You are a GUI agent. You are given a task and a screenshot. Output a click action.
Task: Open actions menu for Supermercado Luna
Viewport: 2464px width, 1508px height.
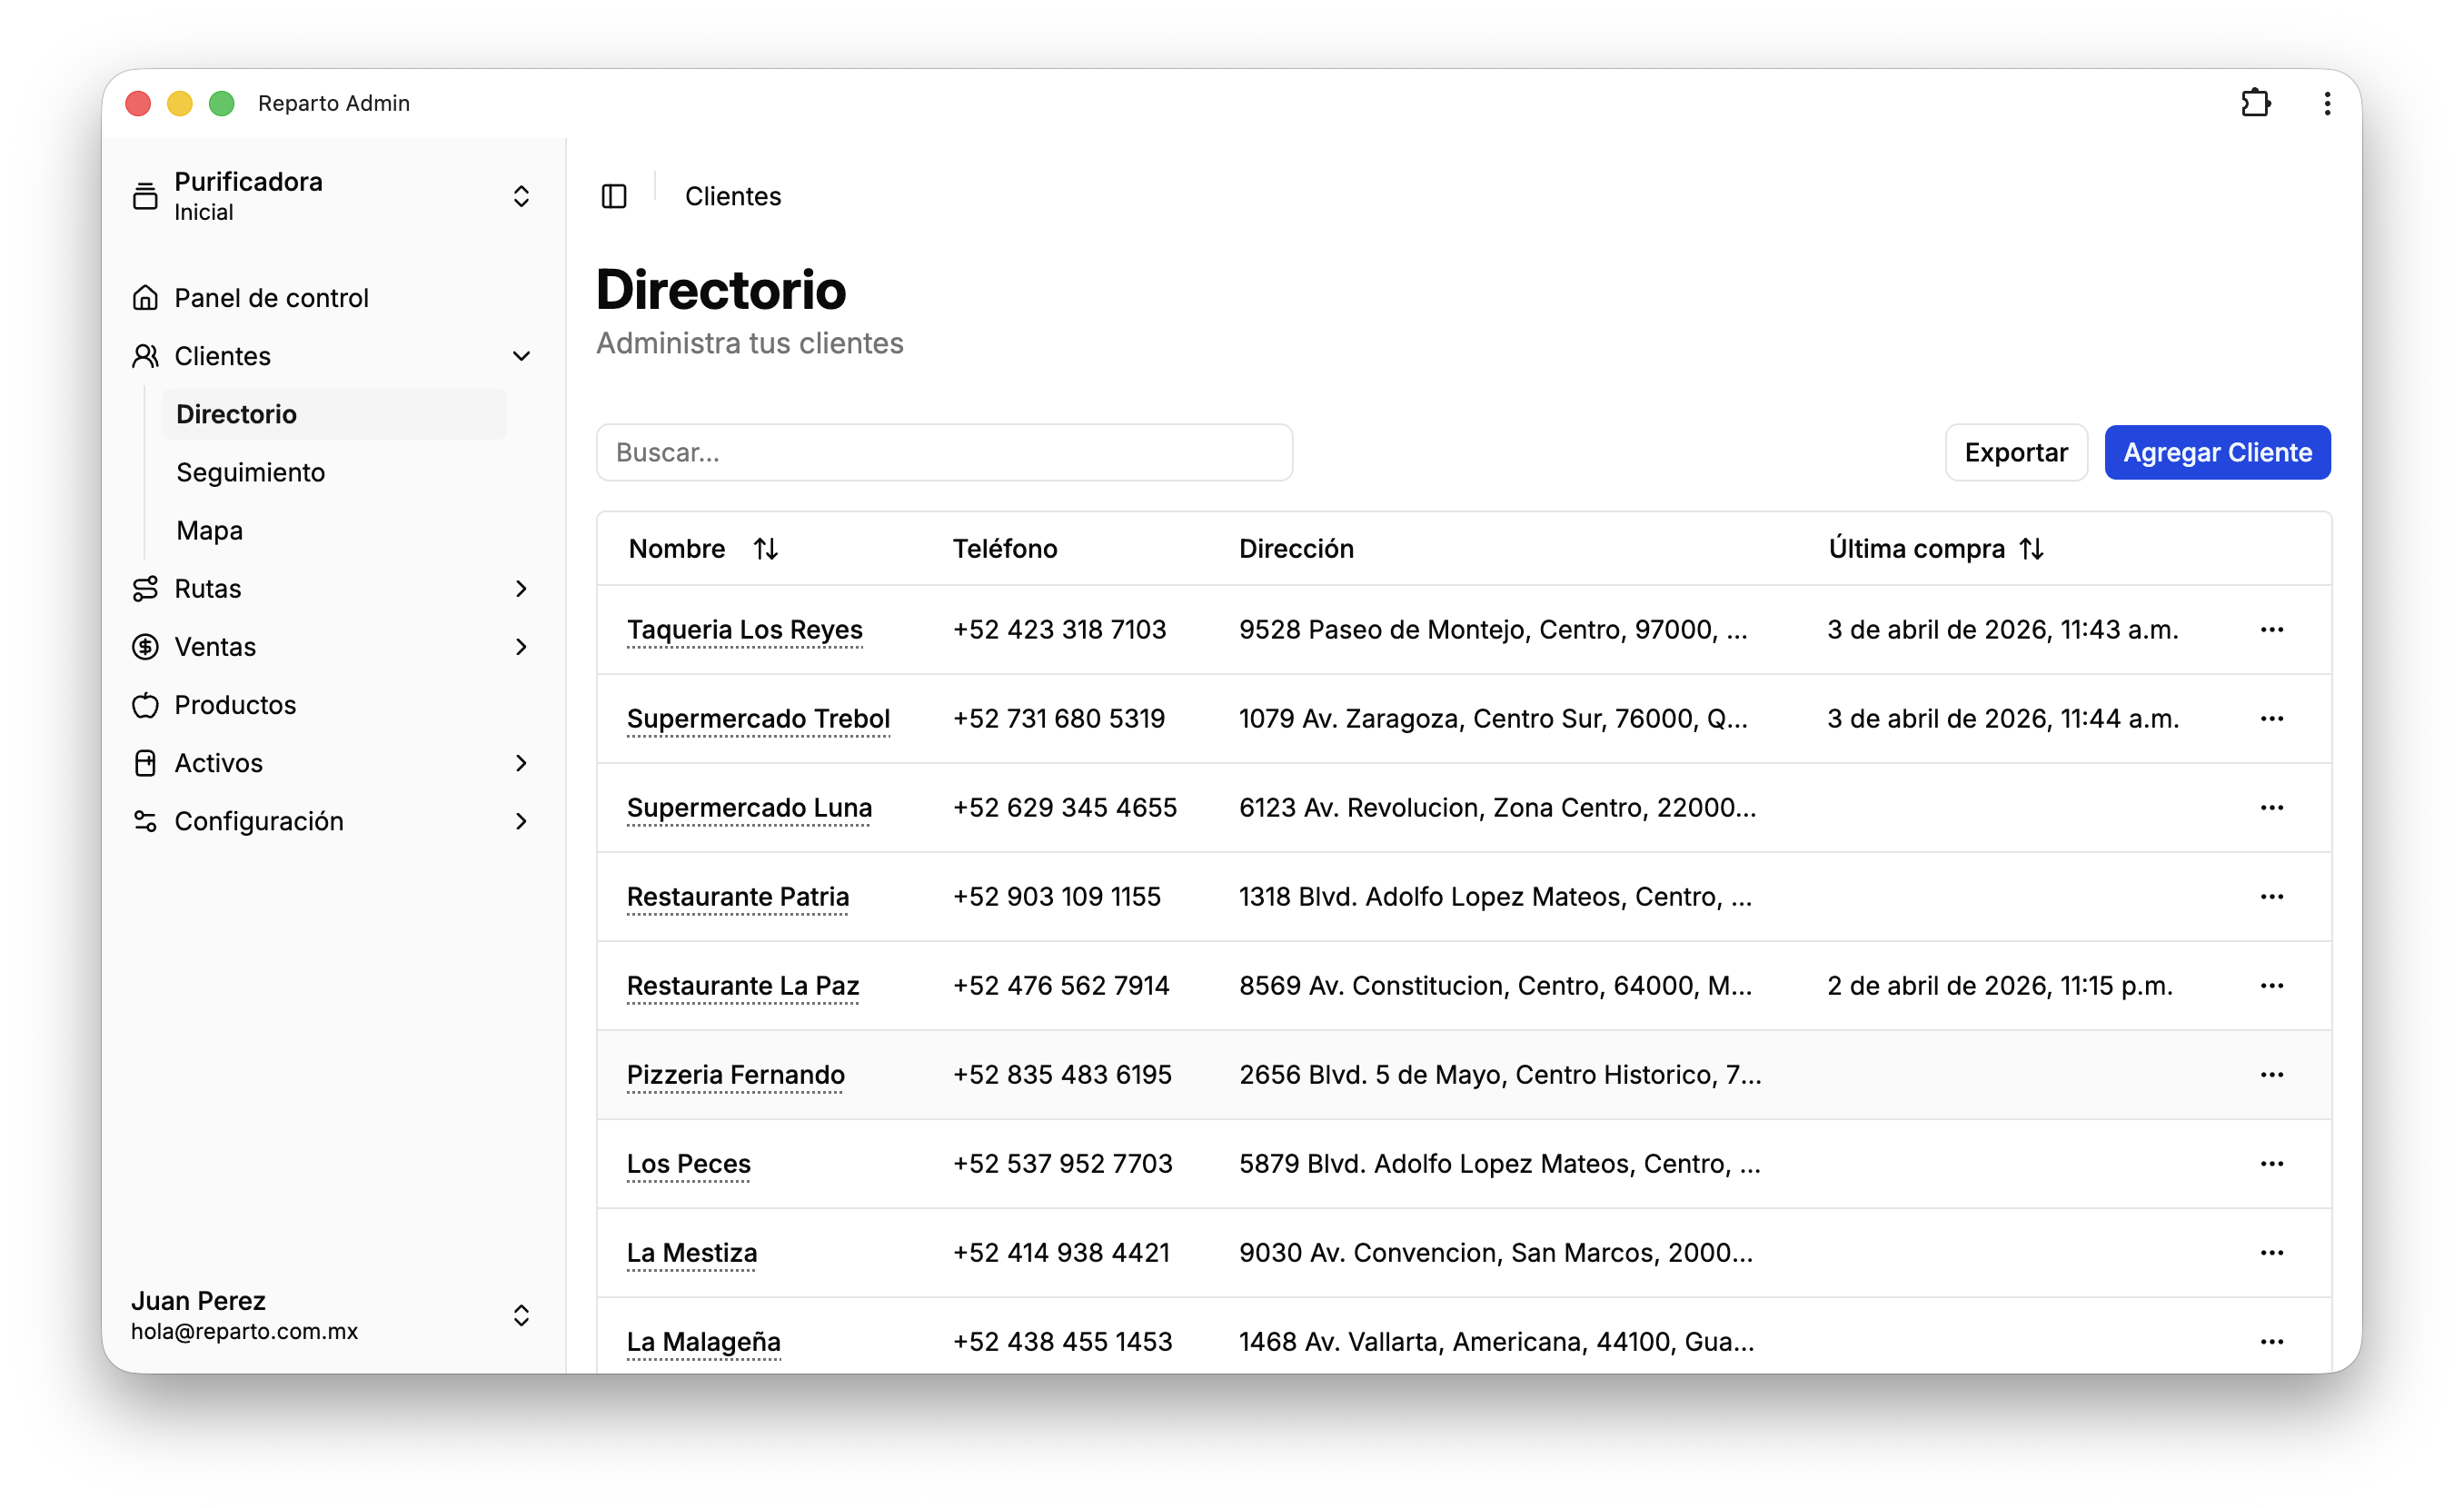click(2271, 808)
